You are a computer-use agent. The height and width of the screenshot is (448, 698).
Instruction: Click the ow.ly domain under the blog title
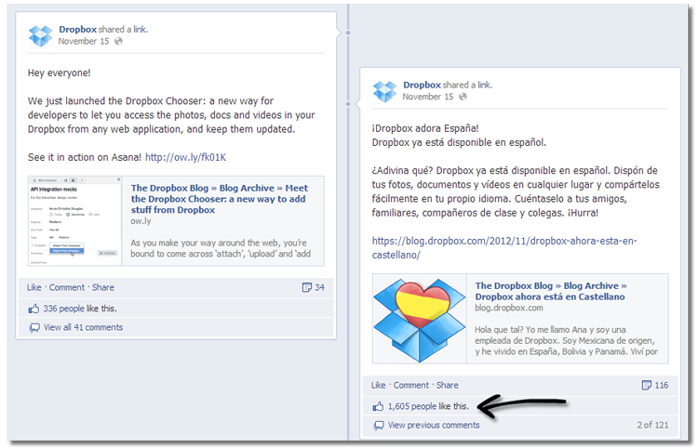tap(141, 221)
